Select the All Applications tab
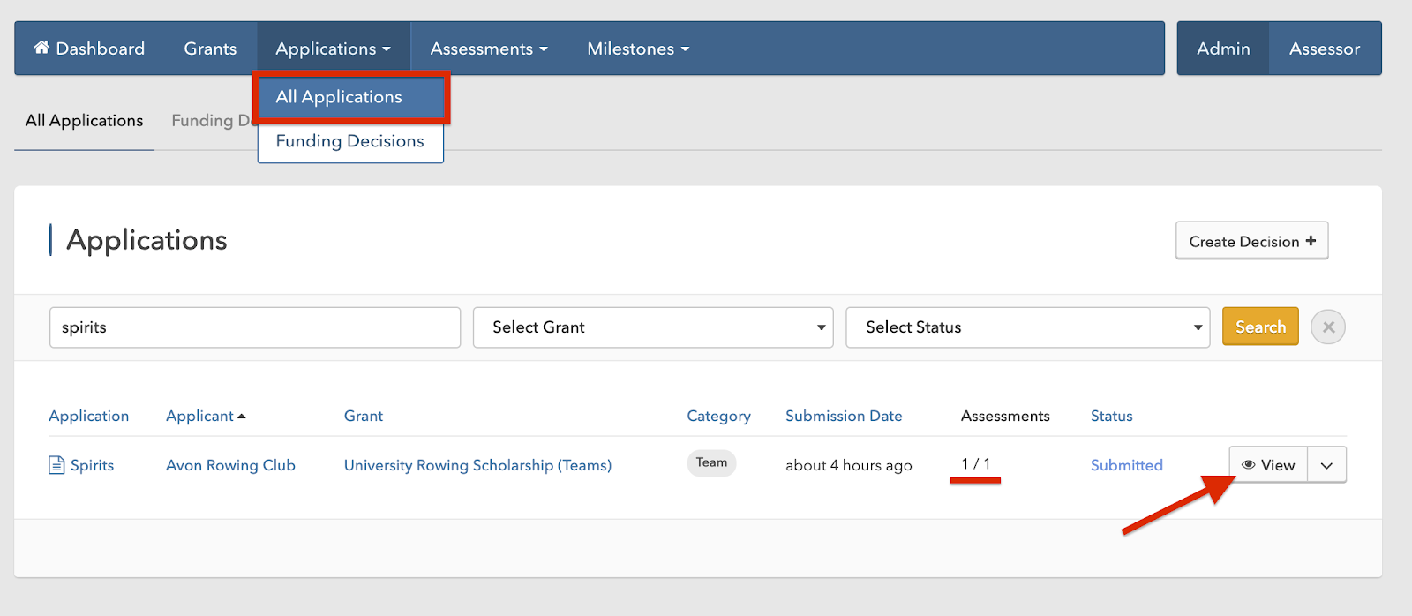 click(84, 121)
